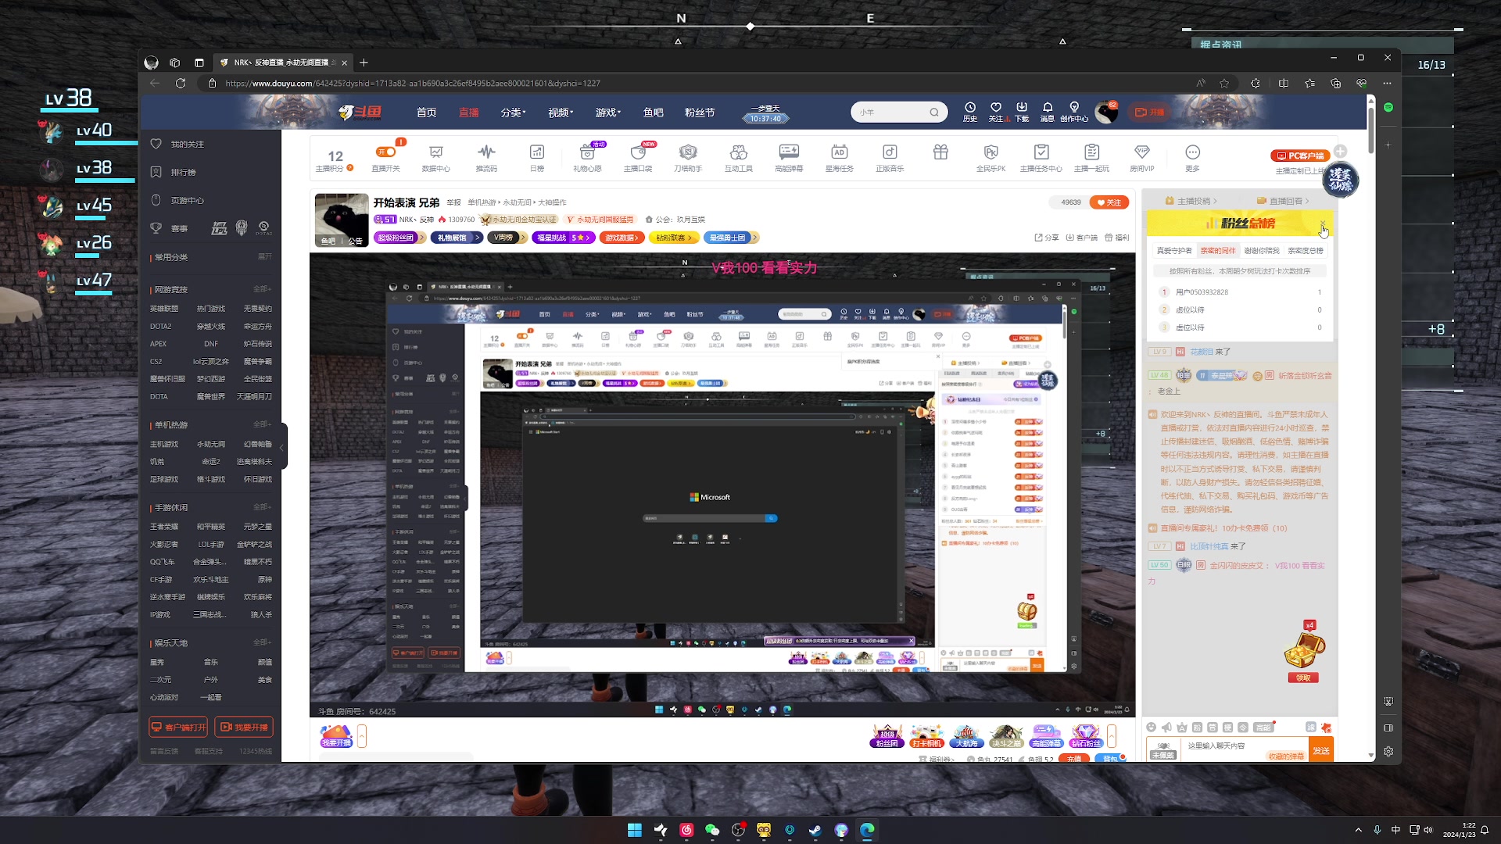This screenshot has height=844, width=1501.
Task: Open 我的关注 in left sidebar
Action: [x=188, y=144]
